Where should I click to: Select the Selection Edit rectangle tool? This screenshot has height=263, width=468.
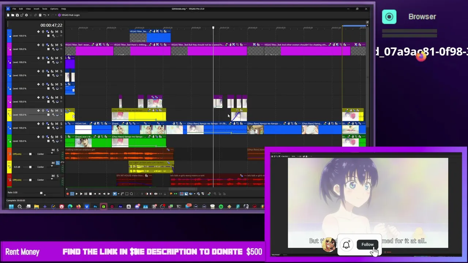127,194
